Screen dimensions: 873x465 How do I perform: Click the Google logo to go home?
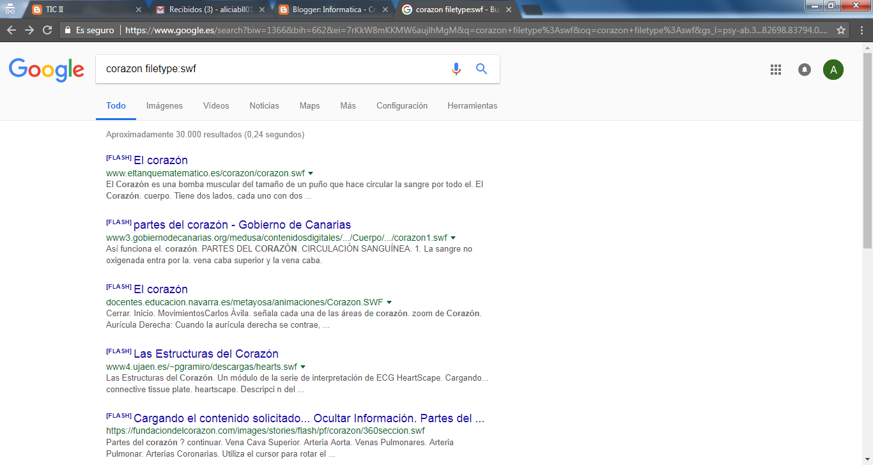click(46, 70)
